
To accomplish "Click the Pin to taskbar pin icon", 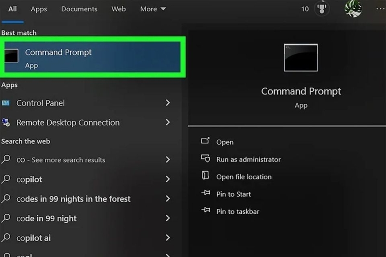I will [206, 210].
